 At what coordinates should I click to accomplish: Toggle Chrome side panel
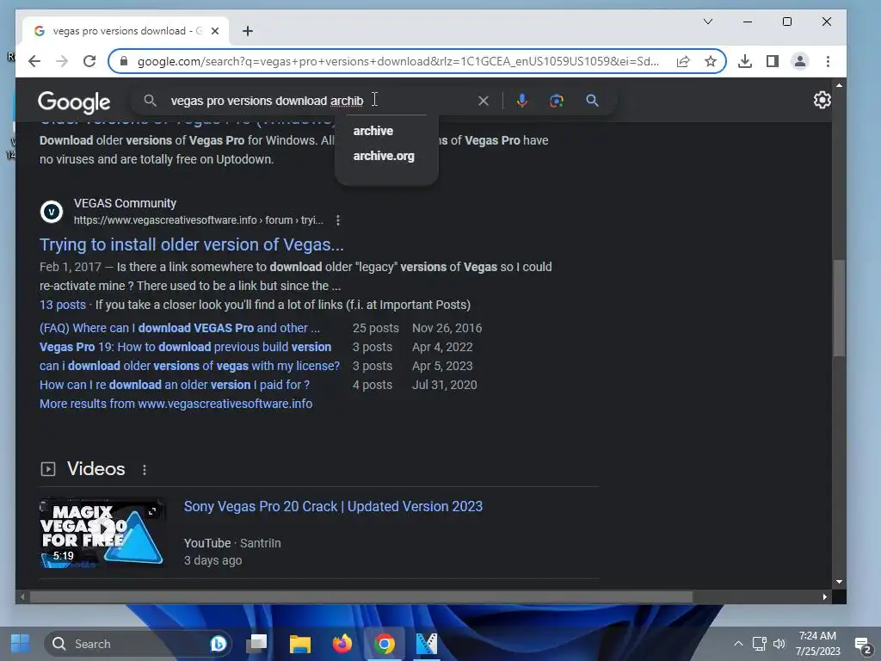coord(773,61)
